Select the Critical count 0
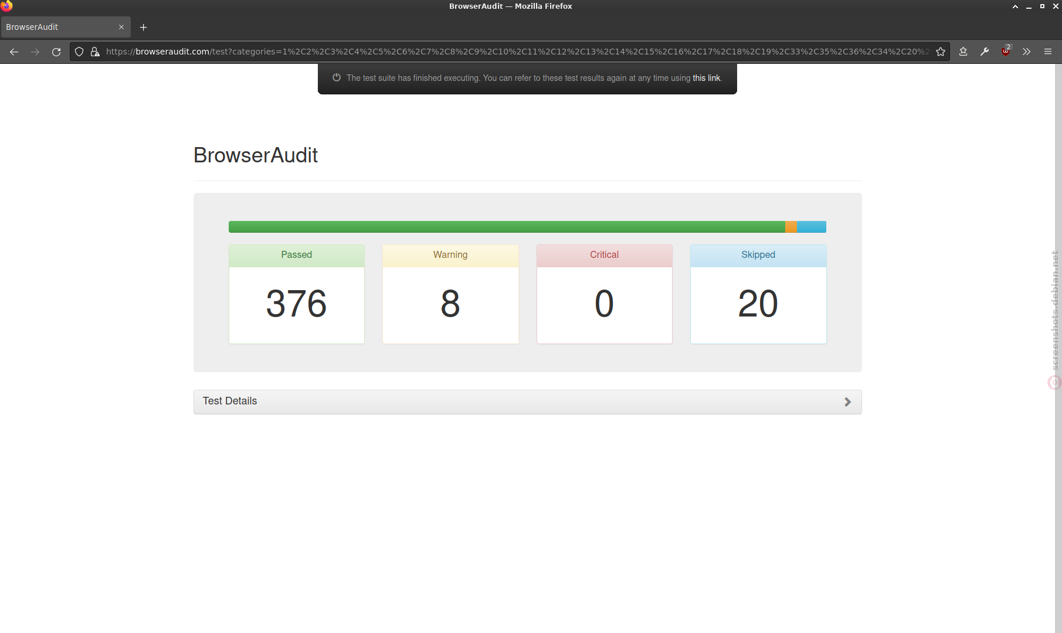 604,304
